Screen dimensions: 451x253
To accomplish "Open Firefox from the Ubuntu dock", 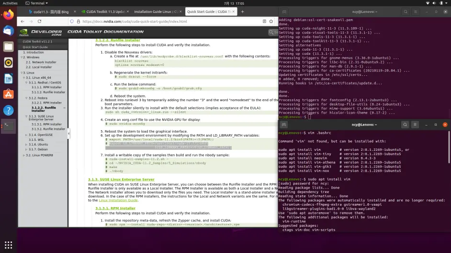I will click(8, 14).
